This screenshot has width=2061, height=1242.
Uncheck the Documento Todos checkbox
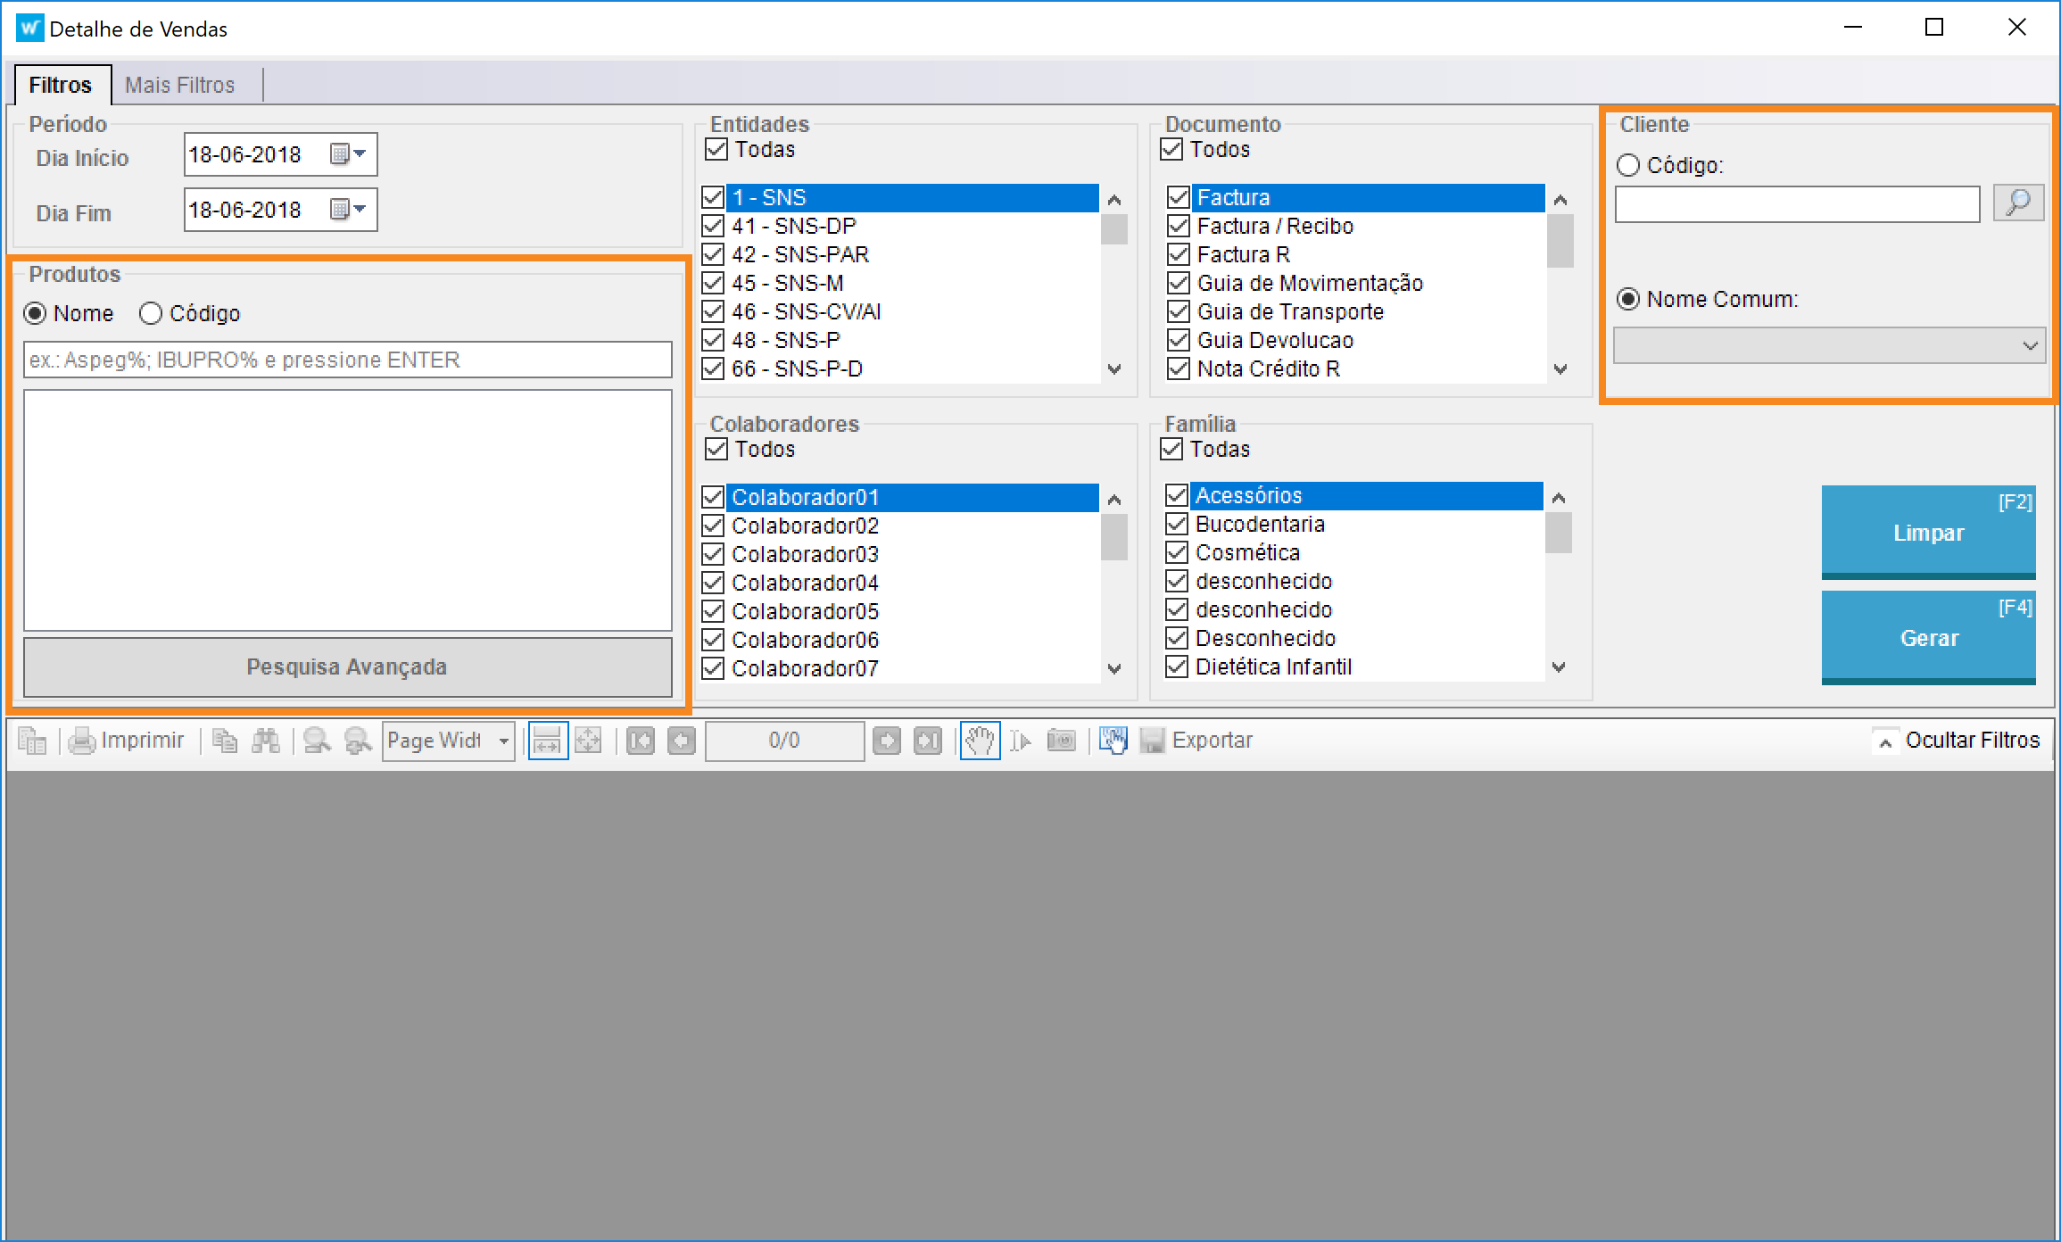1171,149
